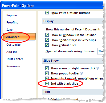Select the Resources category
The width and height of the screenshot is (106, 103).
coord(13,66)
